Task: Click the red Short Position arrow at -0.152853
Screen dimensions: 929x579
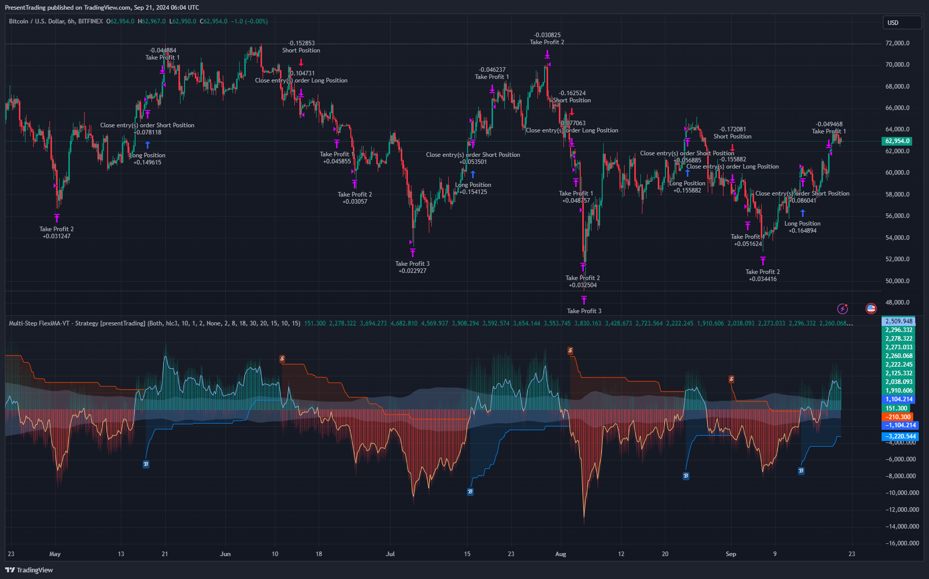Action: pyautogui.click(x=301, y=62)
